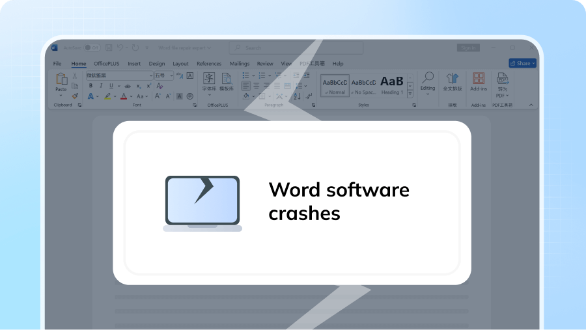Decrease font size with Shrink Font

(168, 96)
